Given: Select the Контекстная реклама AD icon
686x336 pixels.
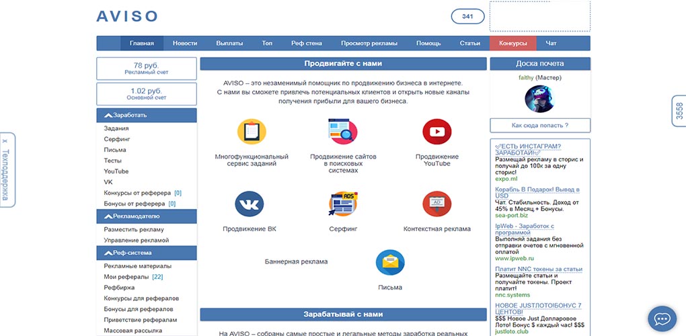Looking at the screenshot, I should pyautogui.click(x=436, y=204).
